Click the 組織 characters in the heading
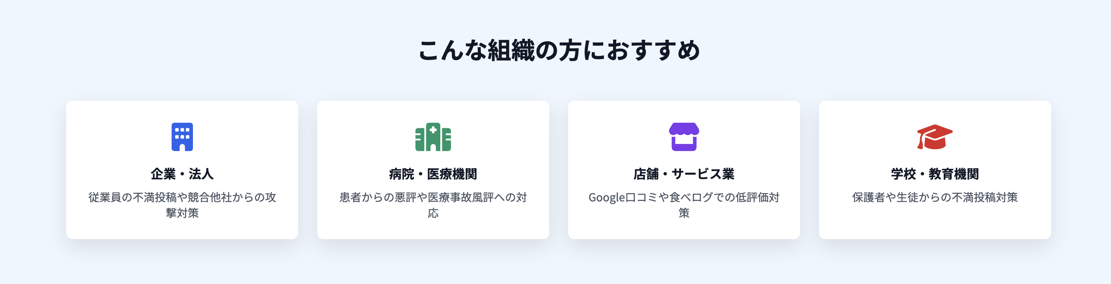The width and height of the screenshot is (1111, 284). click(511, 50)
